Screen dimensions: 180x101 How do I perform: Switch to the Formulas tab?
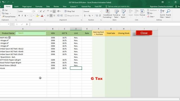tap(39, 6)
